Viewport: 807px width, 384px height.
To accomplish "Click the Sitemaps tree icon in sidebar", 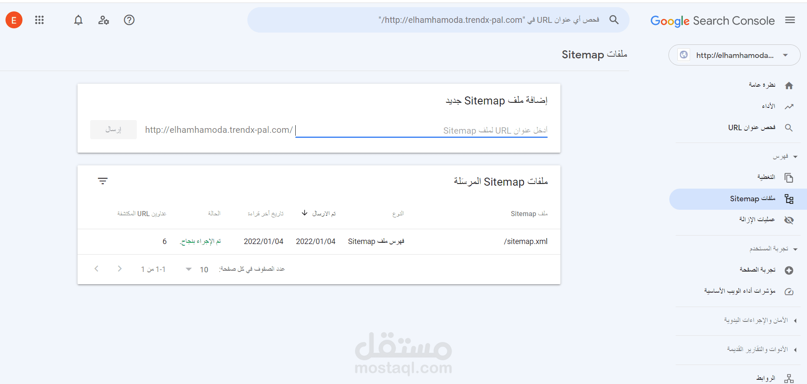I will coord(789,199).
